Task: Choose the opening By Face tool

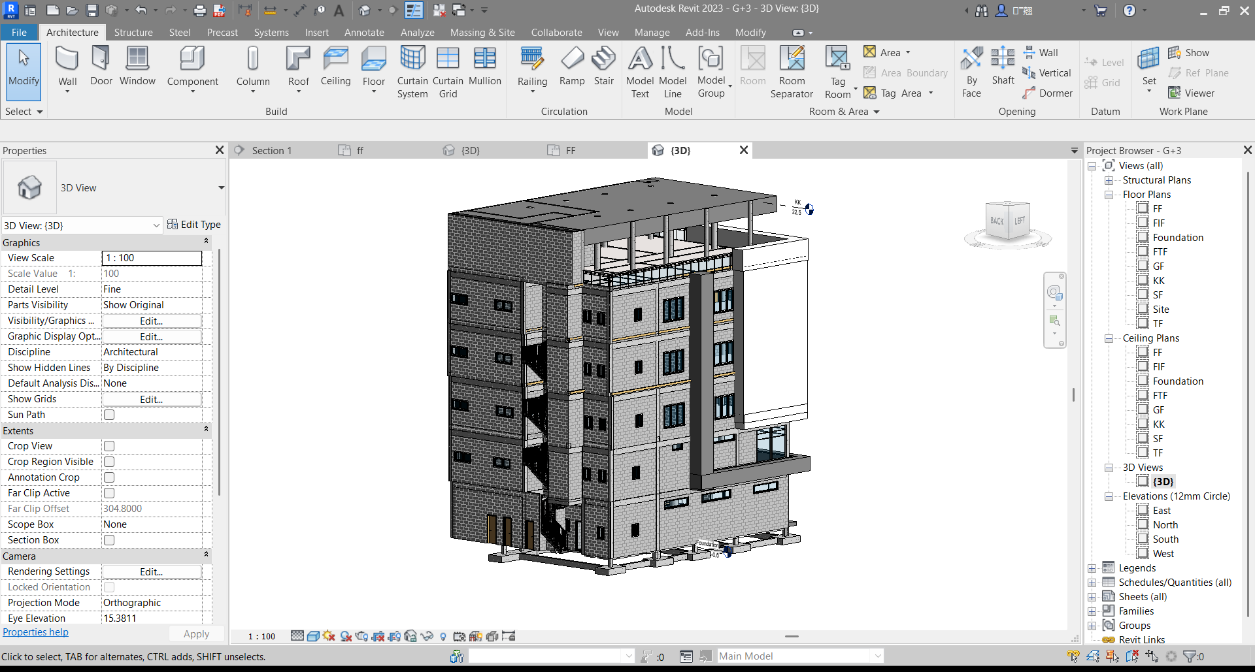Action: pyautogui.click(x=971, y=72)
